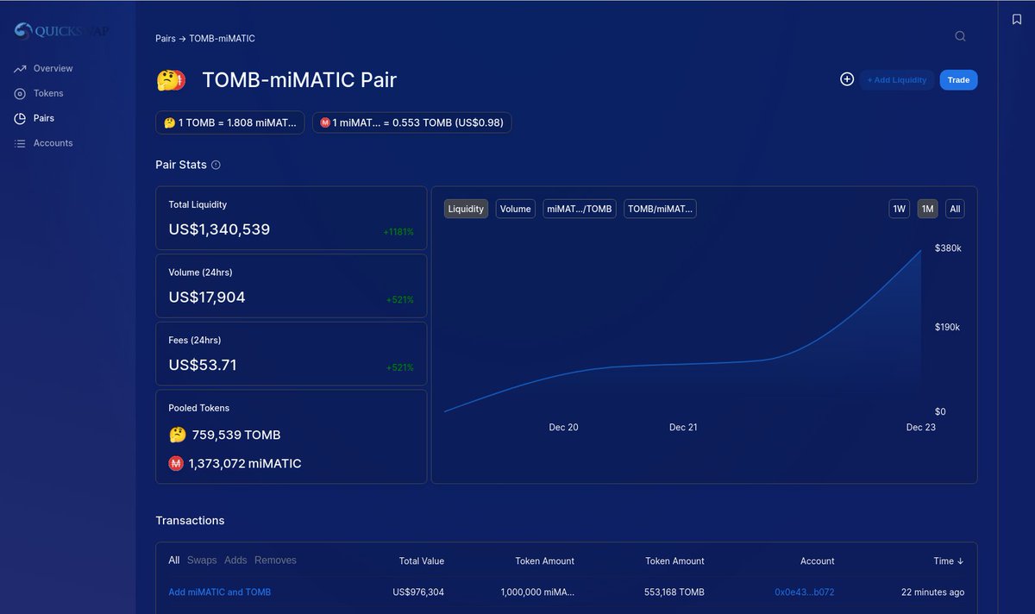The height and width of the screenshot is (614, 1035).
Task: Click the plus circle save-pair icon
Action: [x=847, y=79]
